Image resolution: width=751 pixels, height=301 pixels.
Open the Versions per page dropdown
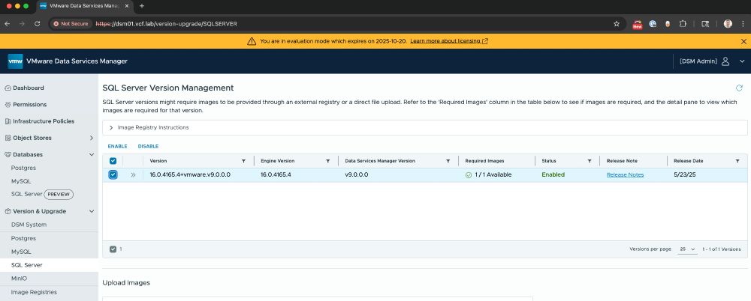pos(687,249)
